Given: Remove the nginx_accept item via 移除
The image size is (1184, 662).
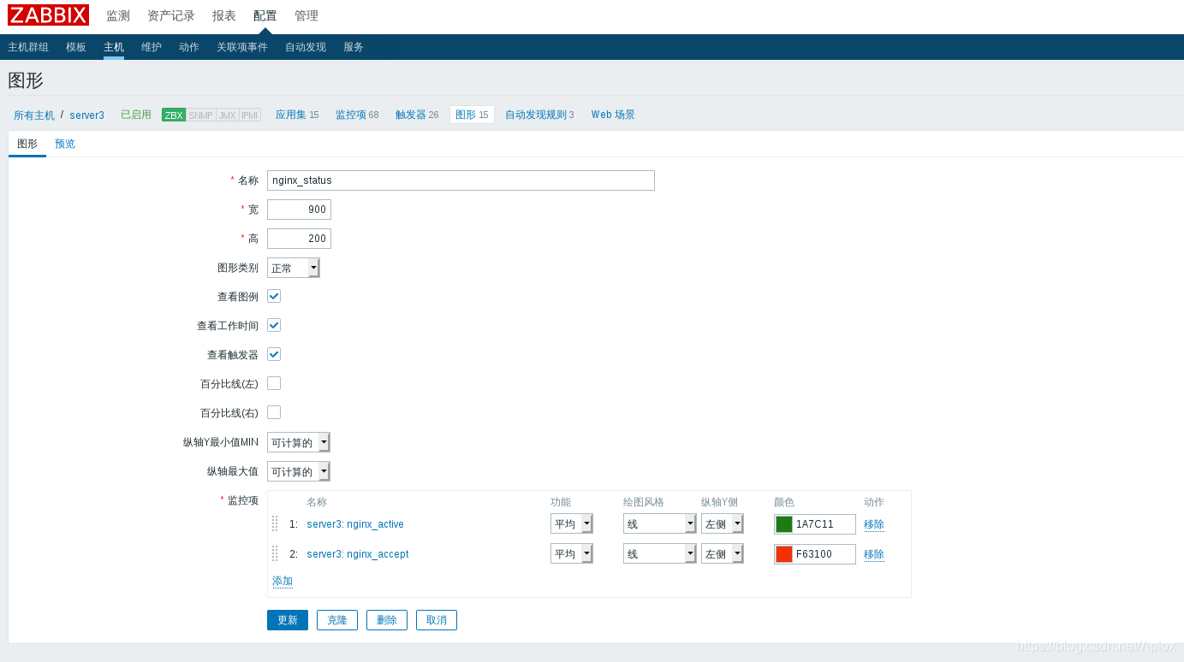Looking at the screenshot, I should coord(874,554).
